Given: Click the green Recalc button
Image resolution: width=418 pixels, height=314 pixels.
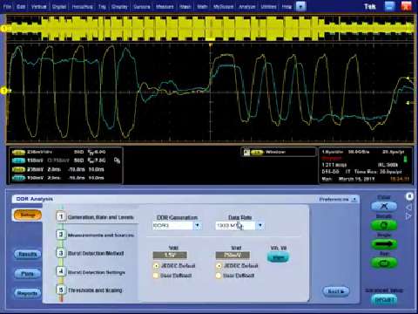Looking at the screenshot, I should (x=384, y=225).
